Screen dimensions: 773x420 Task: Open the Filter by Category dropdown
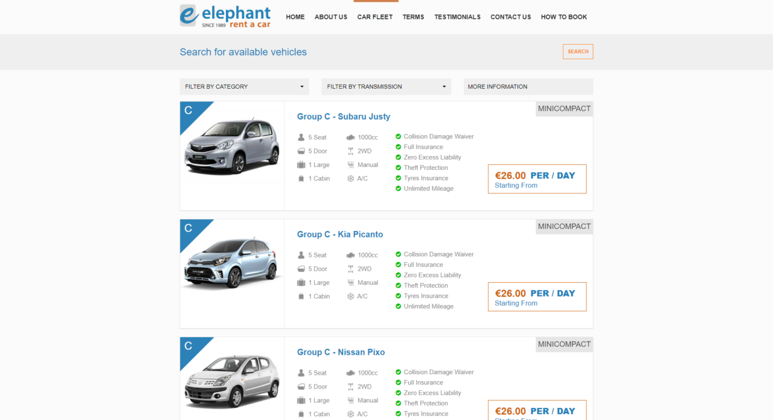pyautogui.click(x=245, y=86)
